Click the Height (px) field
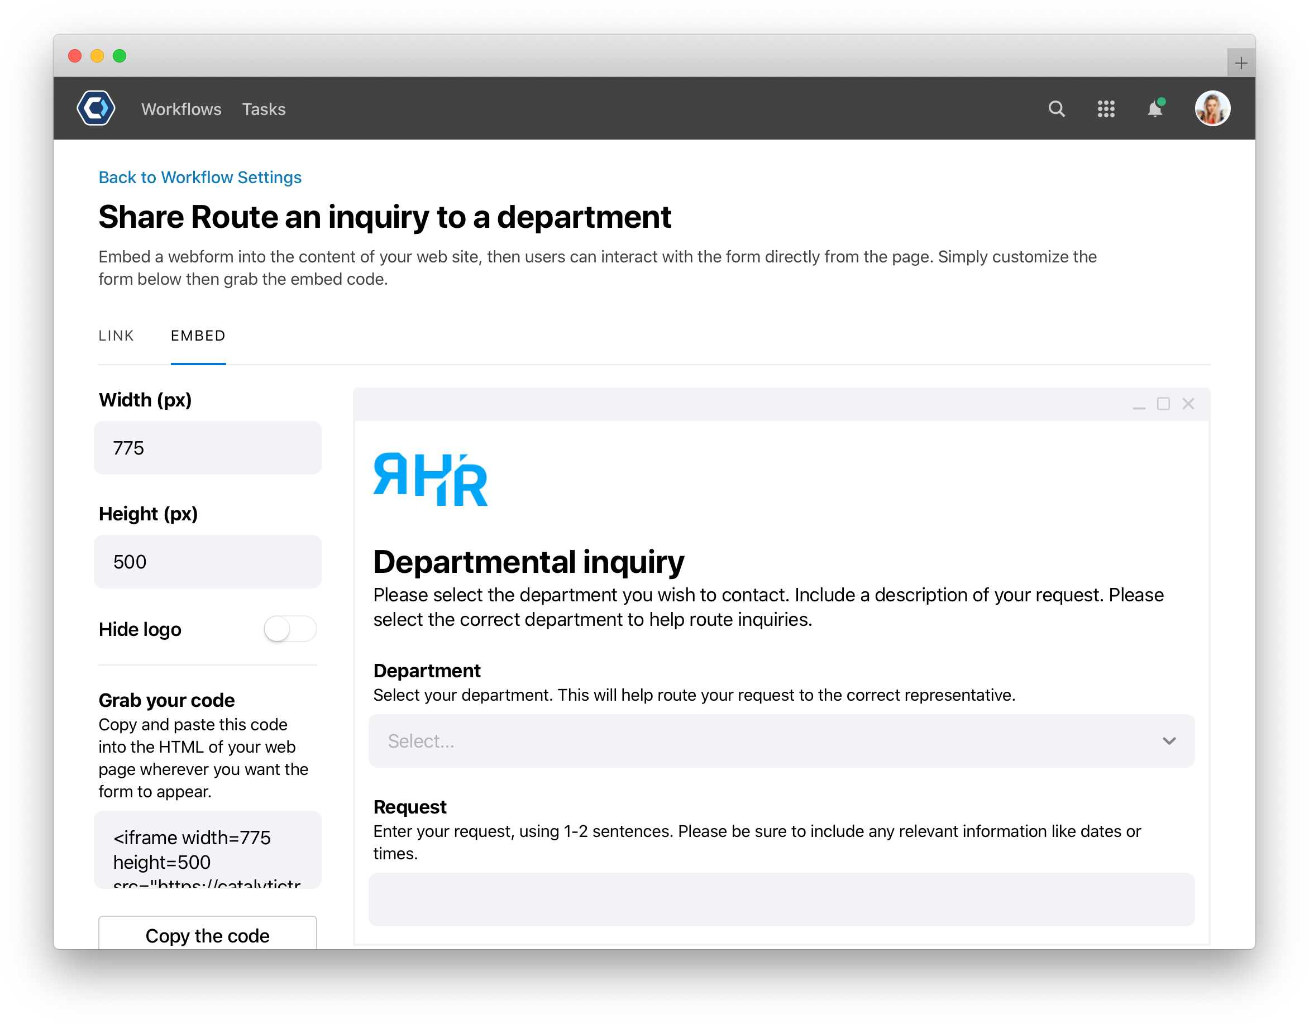1309x1024 pixels. click(x=208, y=561)
